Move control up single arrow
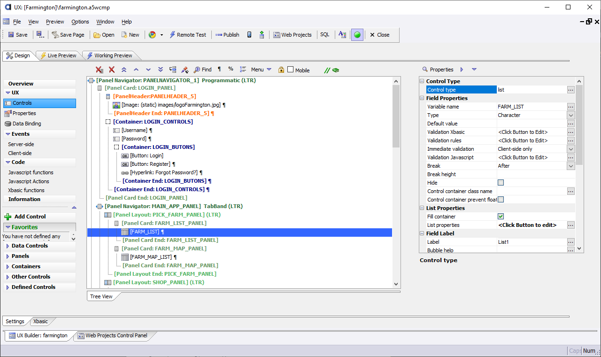This screenshot has height=357, width=601. point(136,70)
